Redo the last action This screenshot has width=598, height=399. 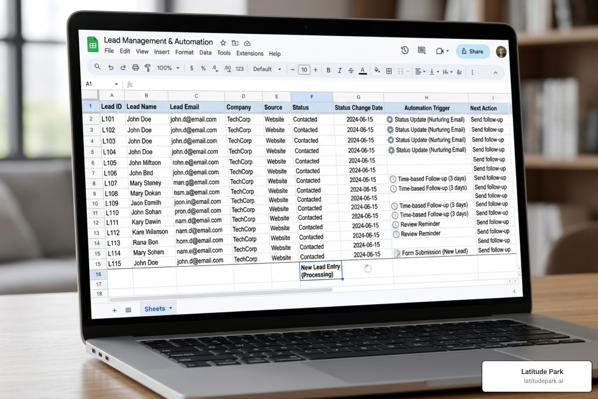point(123,67)
